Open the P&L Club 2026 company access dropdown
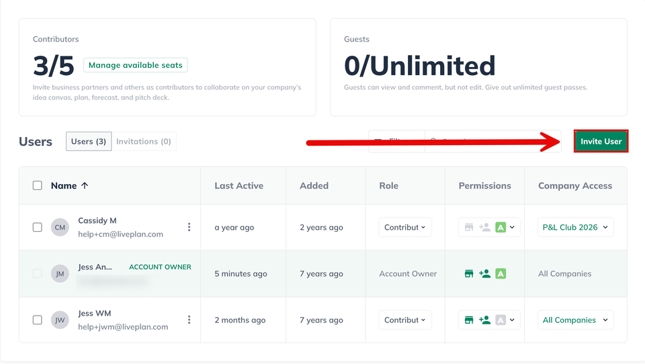Viewport: 645px width, 364px height. click(576, 227)
